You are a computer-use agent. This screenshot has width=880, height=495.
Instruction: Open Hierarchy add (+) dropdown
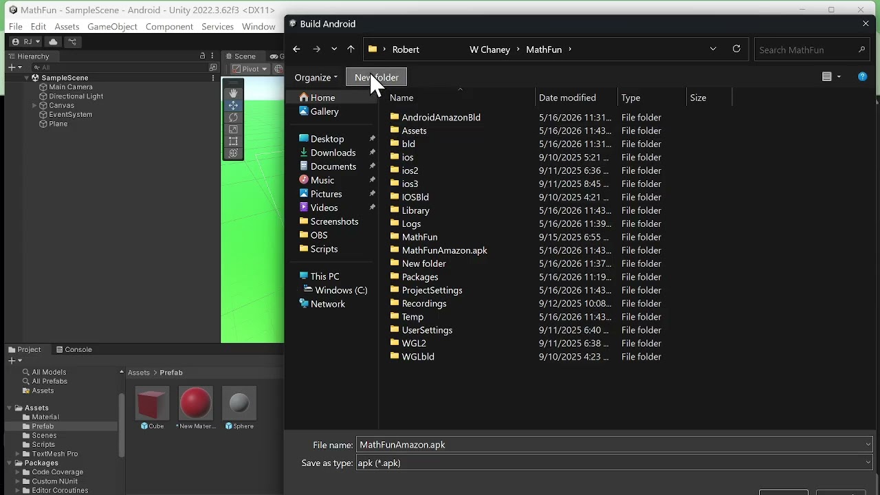coord(15,67)
